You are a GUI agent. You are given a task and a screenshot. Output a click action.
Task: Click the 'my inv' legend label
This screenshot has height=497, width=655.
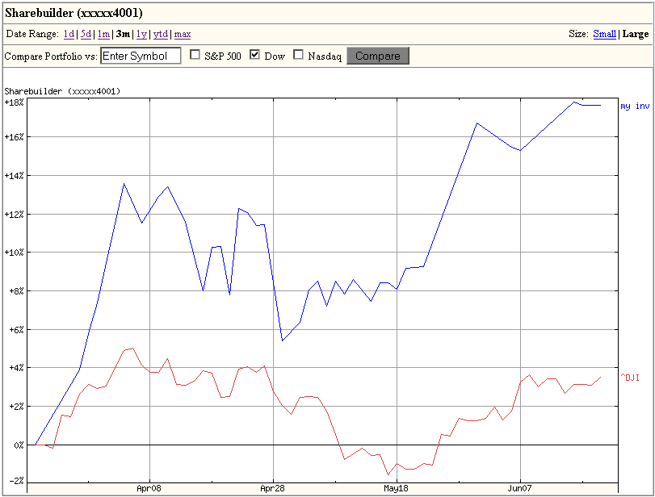tap(635, 106)
